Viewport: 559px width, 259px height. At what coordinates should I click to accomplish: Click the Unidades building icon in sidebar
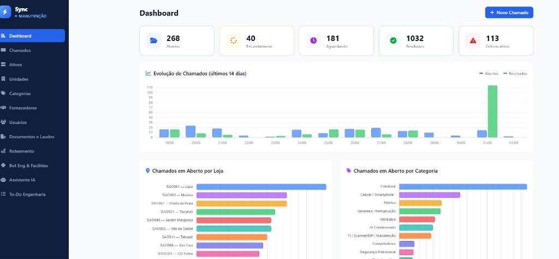[3, 79]
